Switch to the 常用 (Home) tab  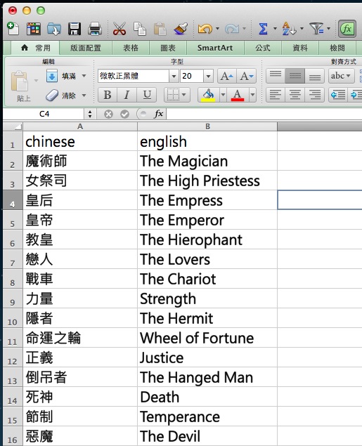(x=36, y=48)
